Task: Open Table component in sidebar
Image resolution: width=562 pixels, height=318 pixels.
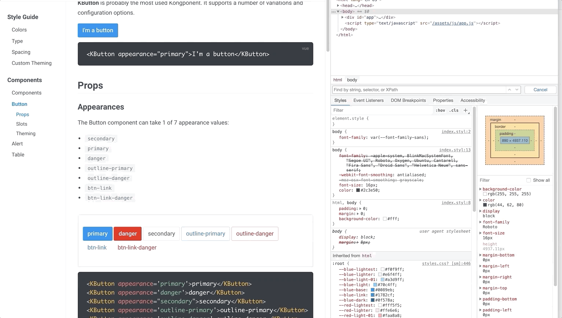Action: tap(18, 155)
